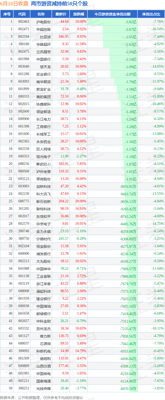Select the stock name 光线传媒

click(x=44, y=388)
